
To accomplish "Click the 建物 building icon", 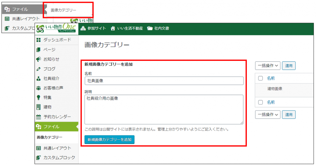I will [x=39, y=107].
